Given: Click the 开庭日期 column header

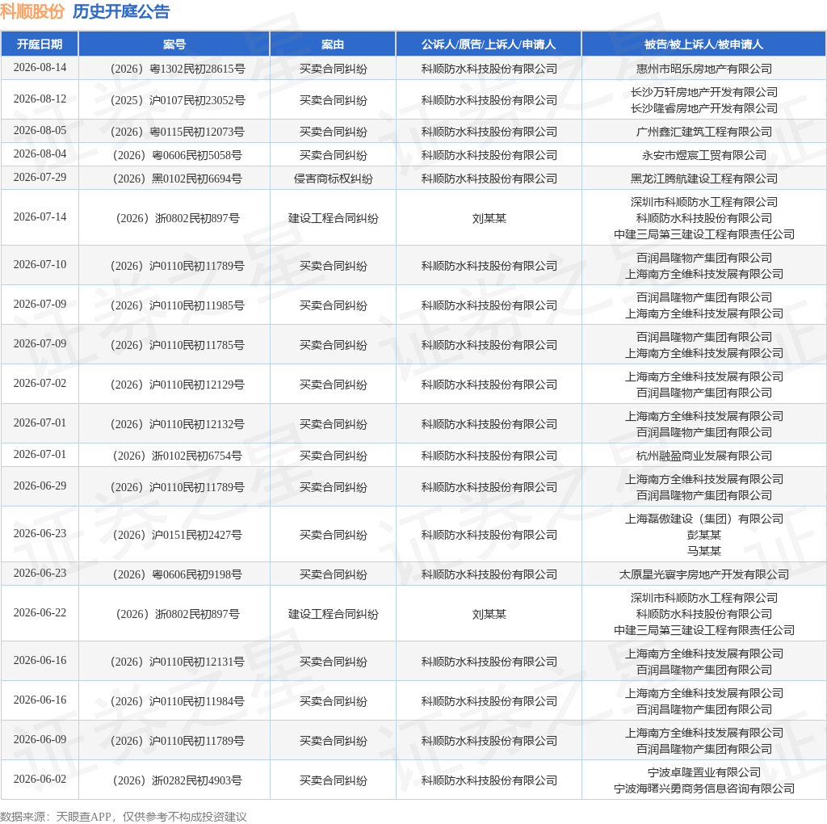Looking at the screenshot, I should pos(40,44).
